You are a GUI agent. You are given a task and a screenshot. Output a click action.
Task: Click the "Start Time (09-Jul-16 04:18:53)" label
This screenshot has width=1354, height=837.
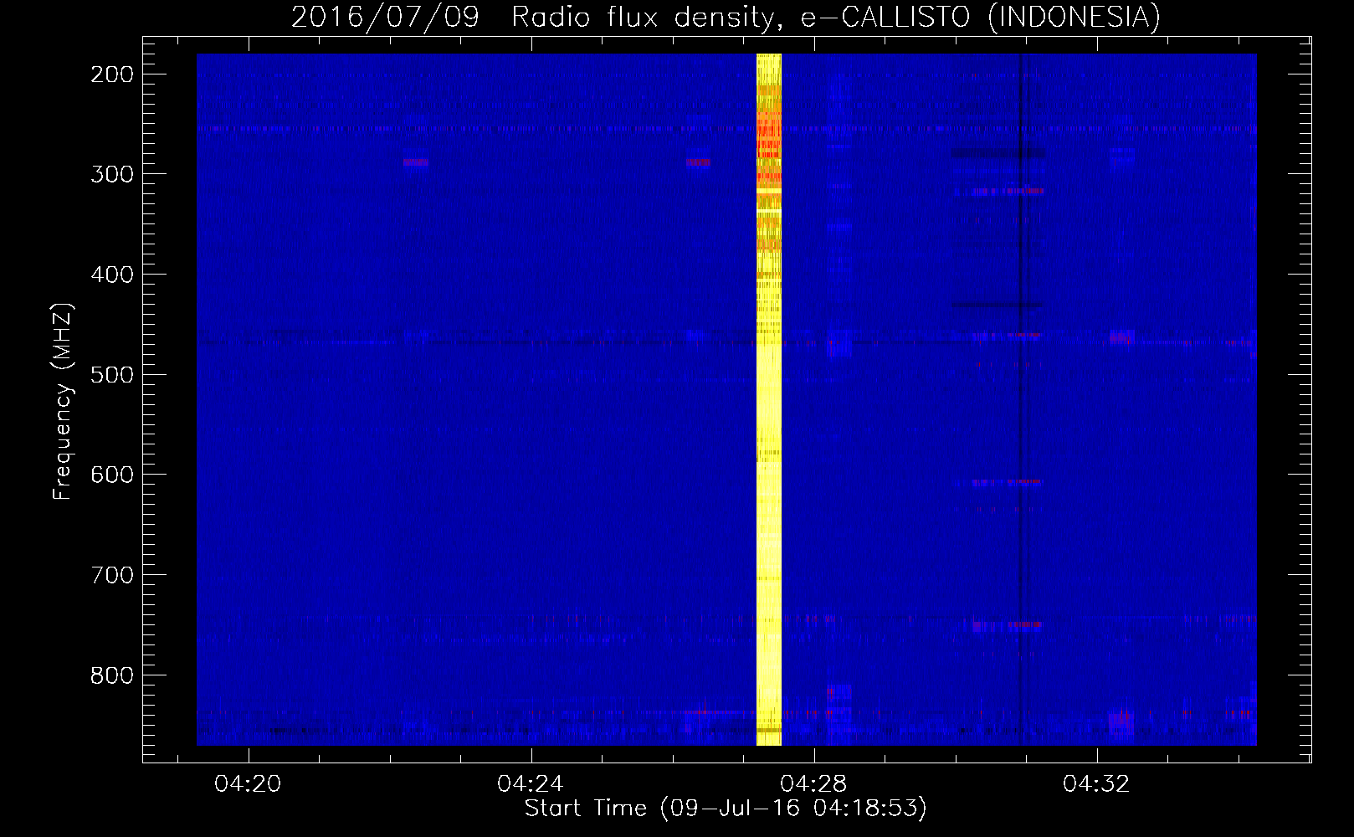click(726, 809)
